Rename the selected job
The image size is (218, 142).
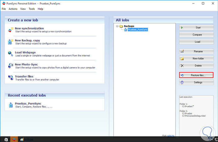click(196, 52)
